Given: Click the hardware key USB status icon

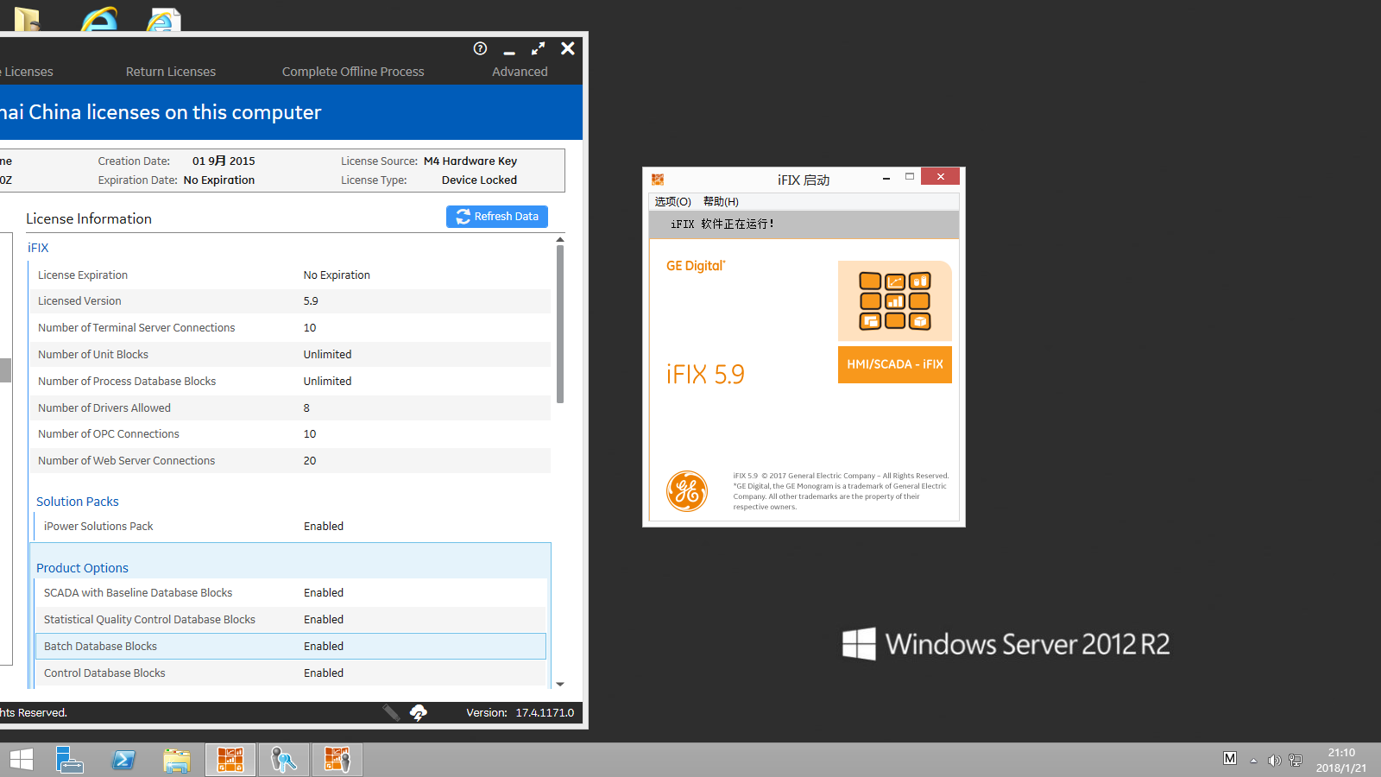Looking at the screenshot, I should click(391, 712).
